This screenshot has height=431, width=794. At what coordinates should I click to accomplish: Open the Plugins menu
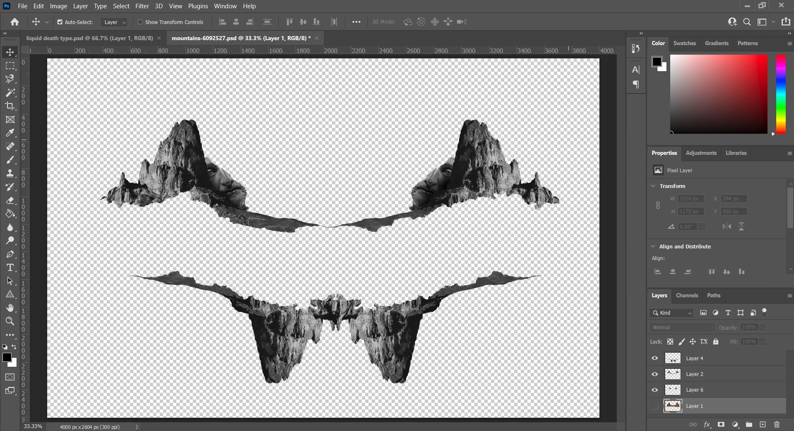point(198,6)
